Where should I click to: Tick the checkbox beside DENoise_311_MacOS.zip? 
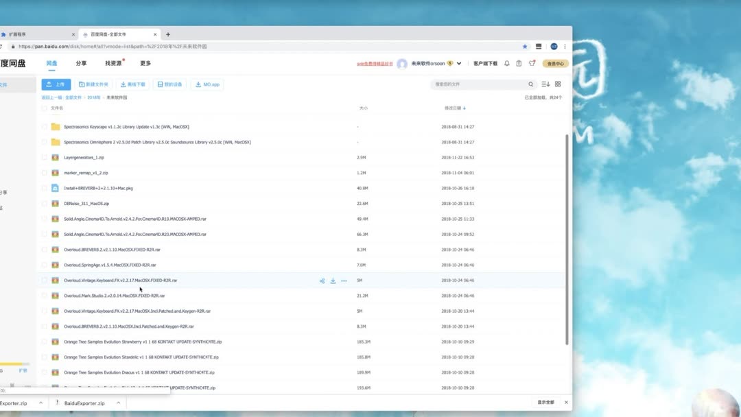(x=45, y=204)
